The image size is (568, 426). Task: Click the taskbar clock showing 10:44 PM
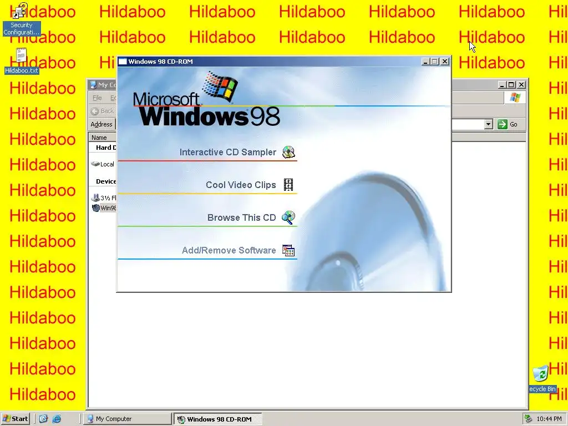point(549,419)
